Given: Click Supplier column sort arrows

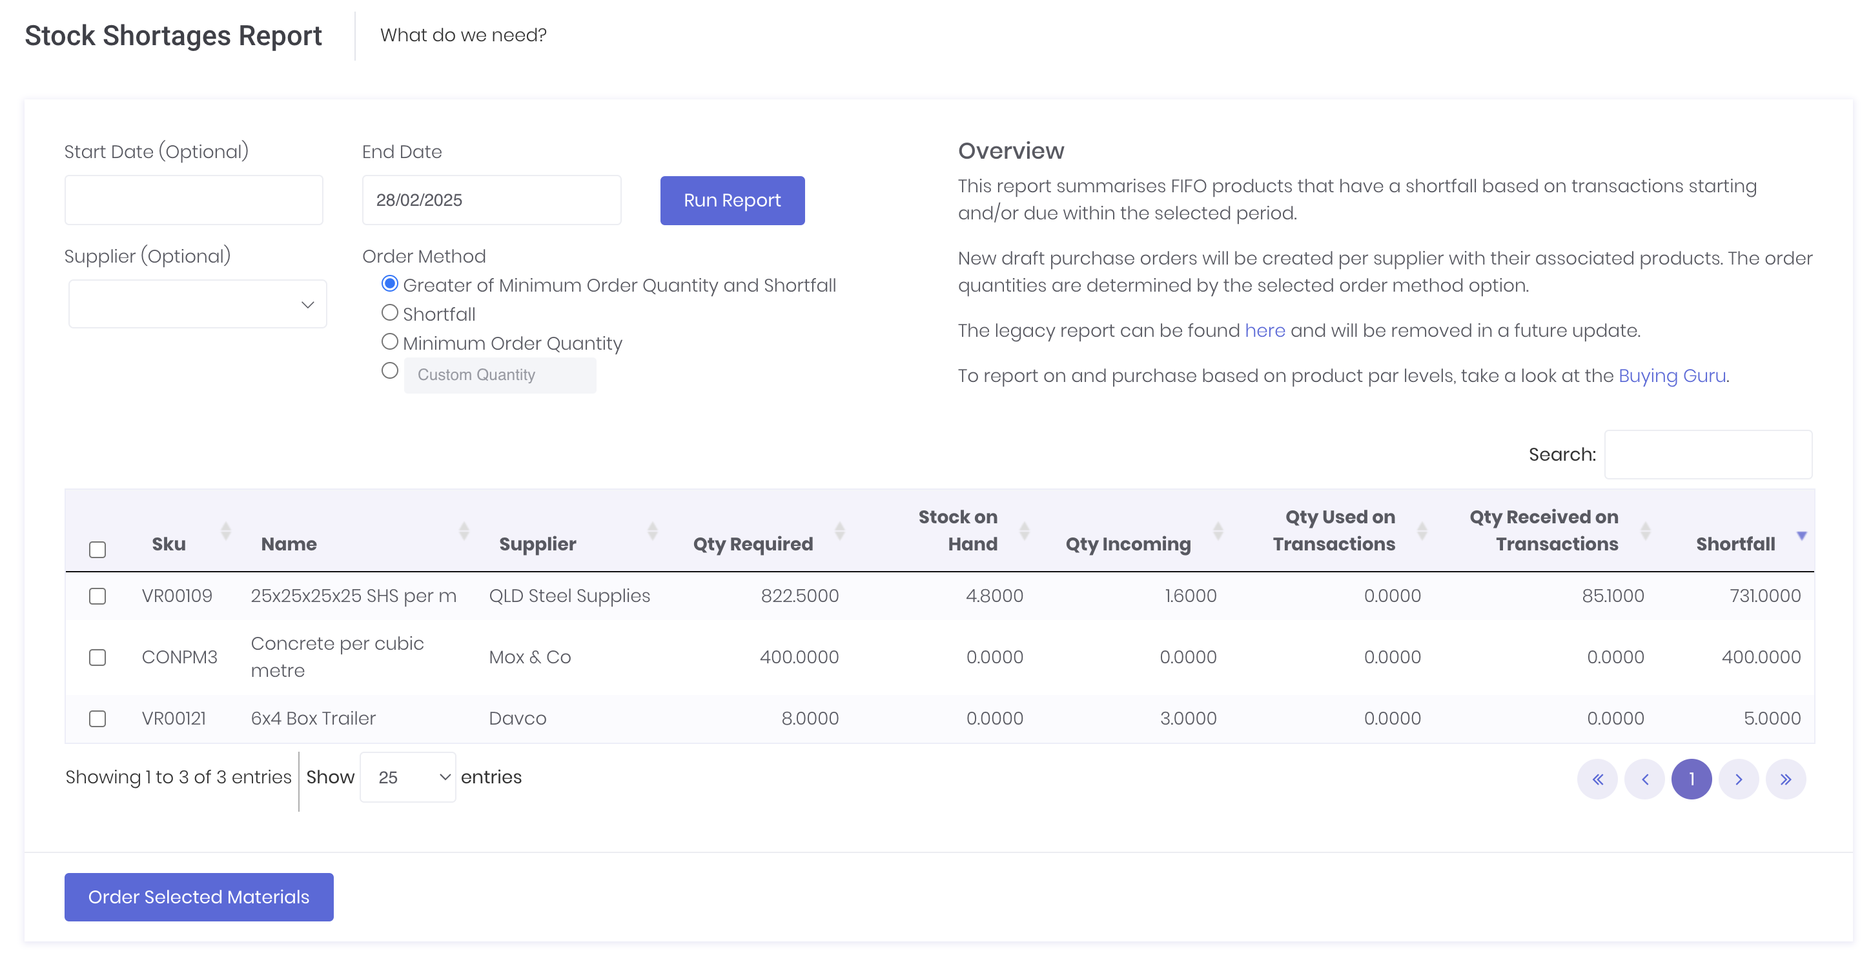Looking at the screenshot, I should [x=652, y=530].
